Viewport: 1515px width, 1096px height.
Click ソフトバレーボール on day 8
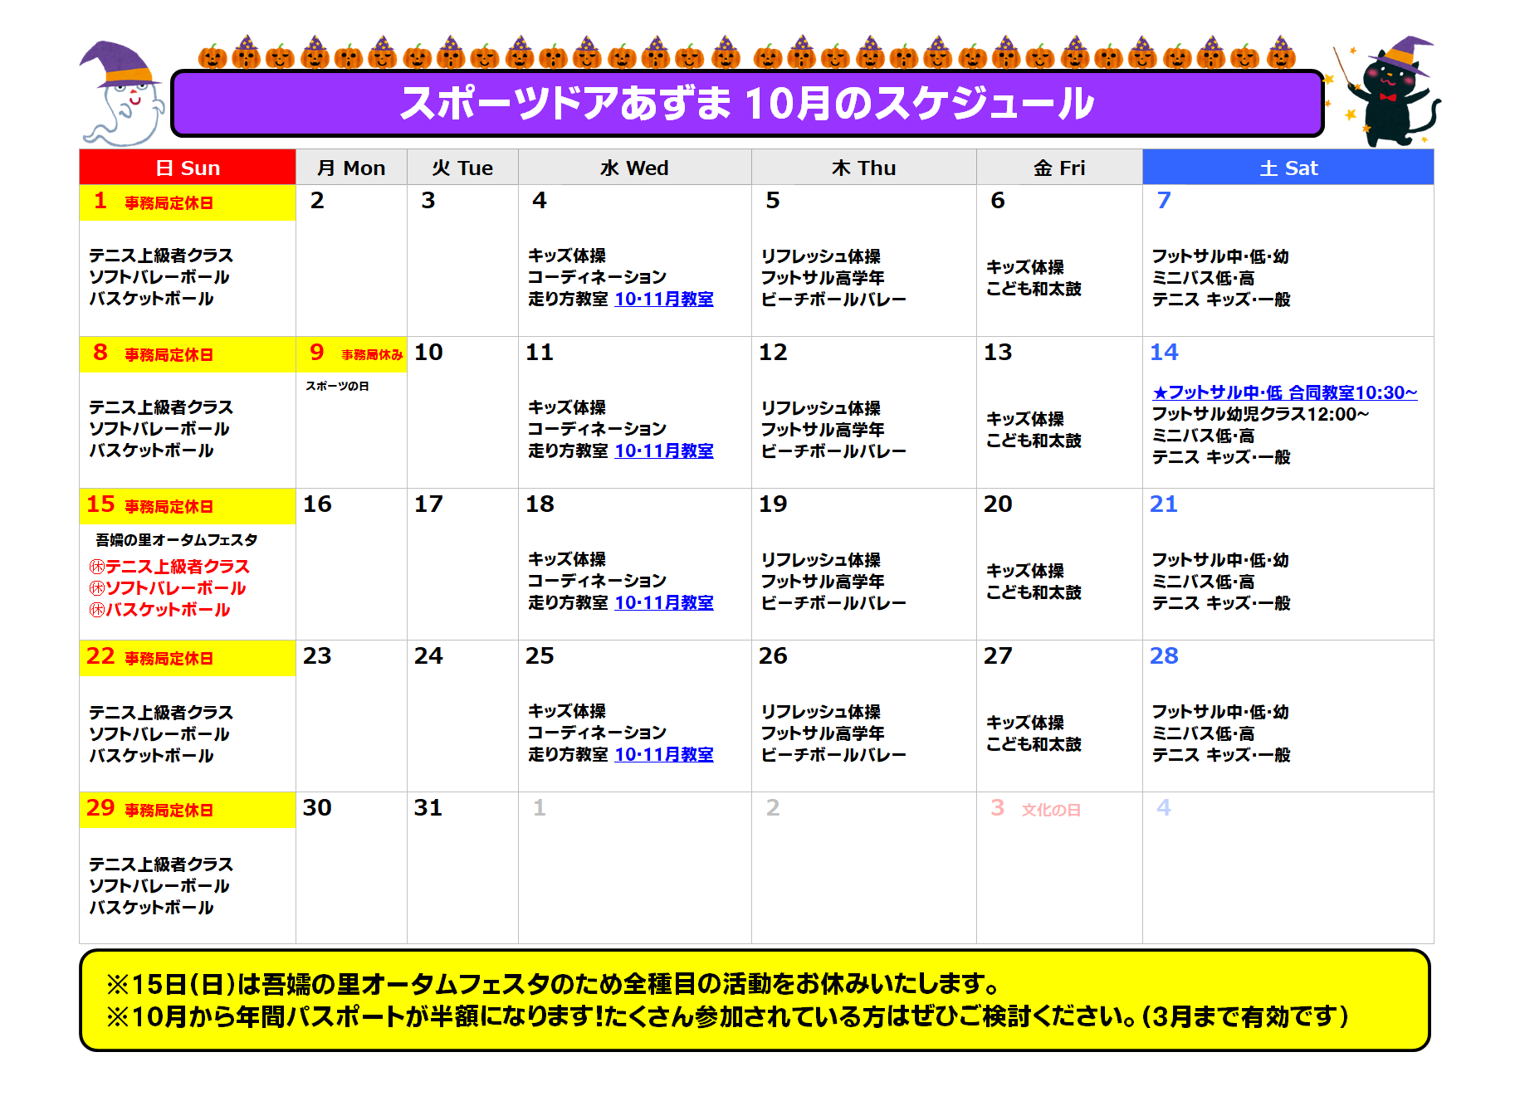coord(159,429)
